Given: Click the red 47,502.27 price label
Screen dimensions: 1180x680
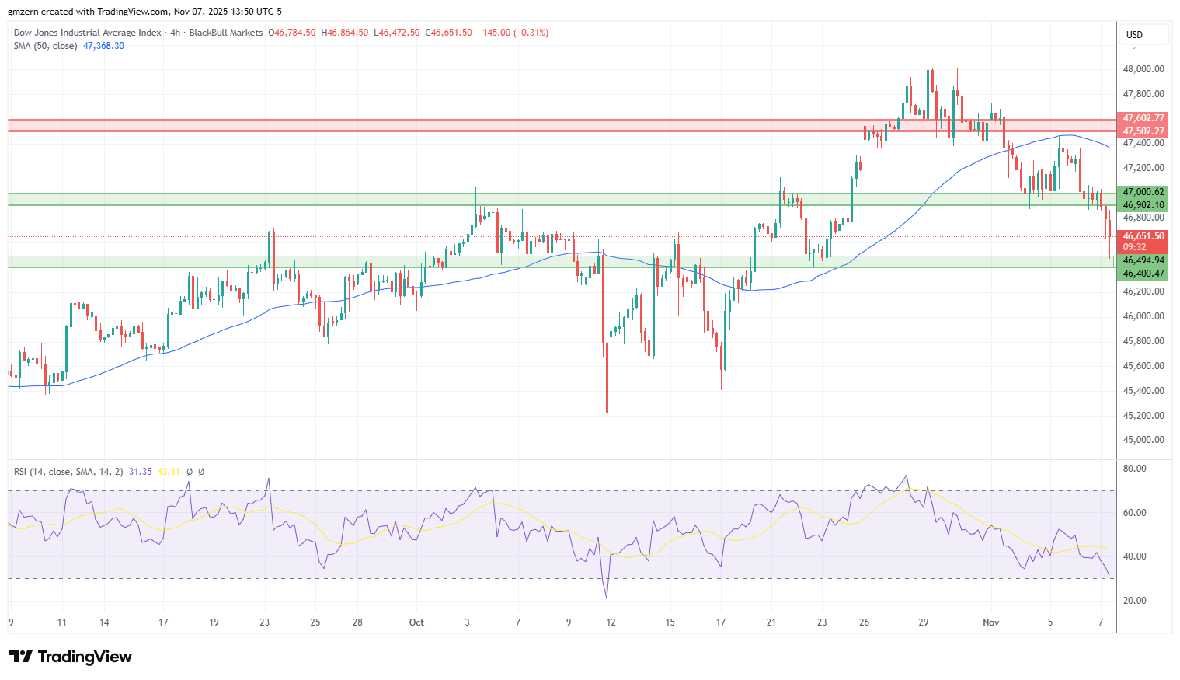Looking at the screenshot, I should 1143,131.
